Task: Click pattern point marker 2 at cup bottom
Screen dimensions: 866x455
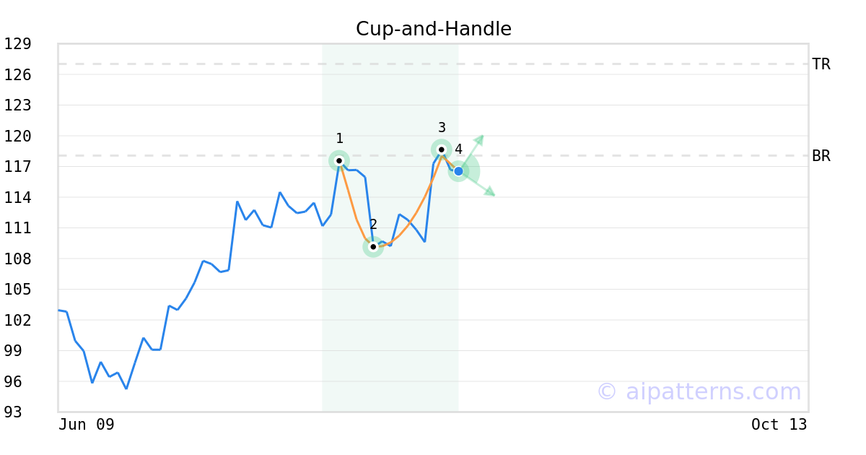Action: tap(373, 247)
